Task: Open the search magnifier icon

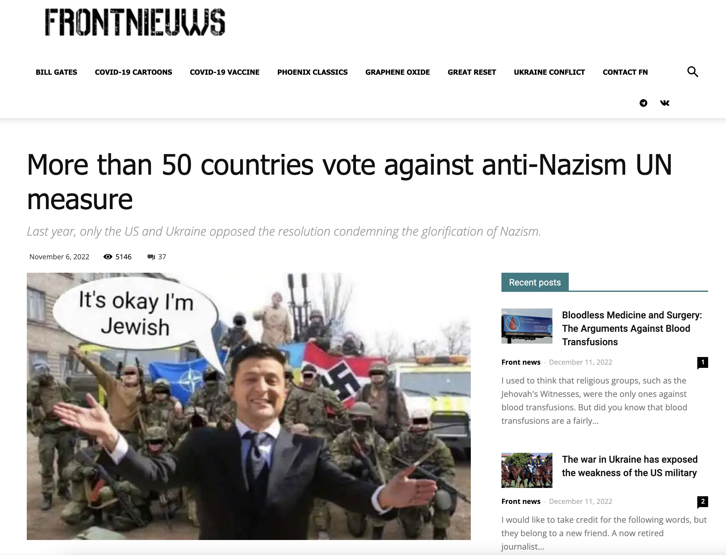Action: (692, 72)
